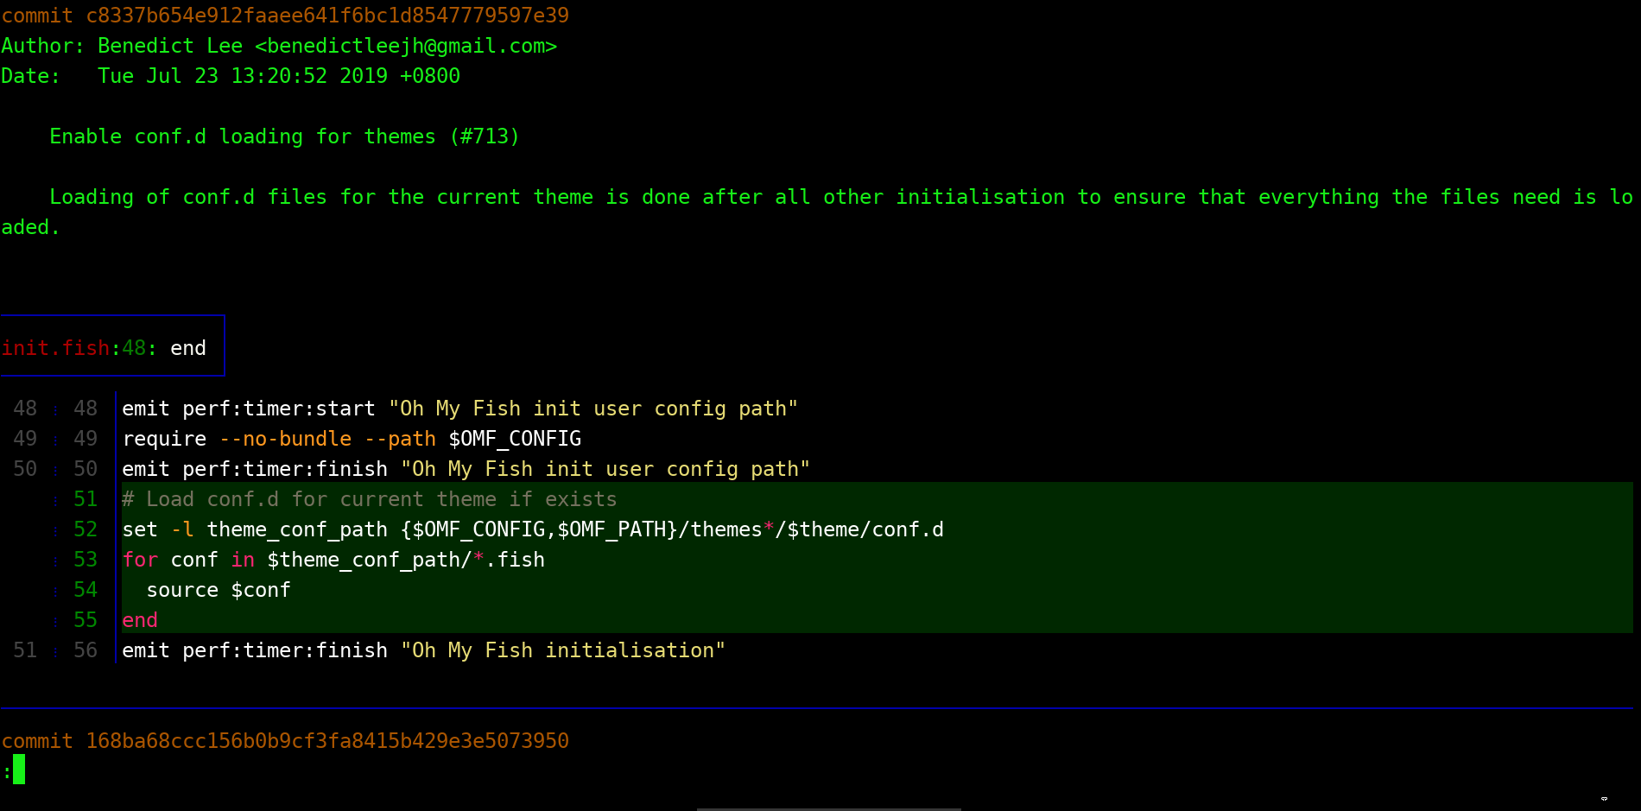The height and width of the screenshot is (811, 1641).
Task: Select the init.fish filename in the hunk header
Action: tap(56, 347)
